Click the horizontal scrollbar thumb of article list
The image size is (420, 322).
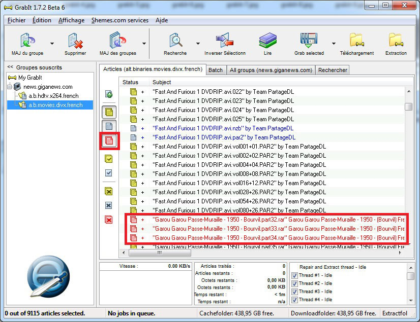point(160,253)
